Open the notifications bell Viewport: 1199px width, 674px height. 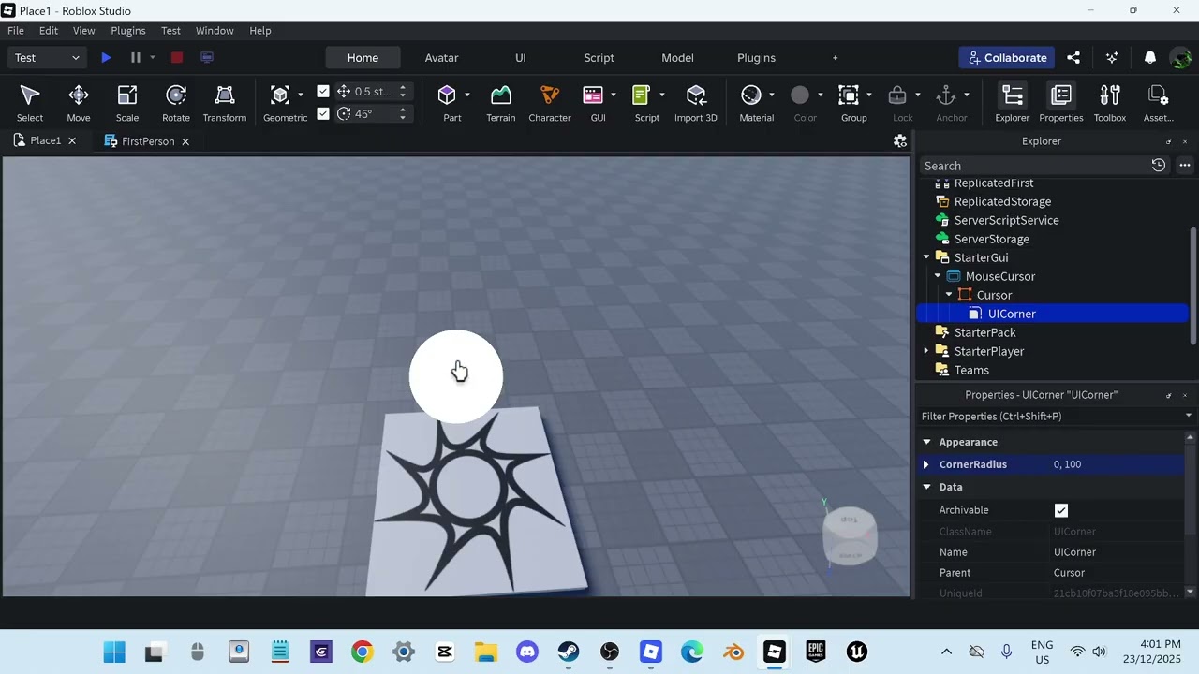(x=1150, y=58)
